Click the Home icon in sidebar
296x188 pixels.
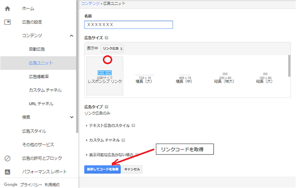7,8
